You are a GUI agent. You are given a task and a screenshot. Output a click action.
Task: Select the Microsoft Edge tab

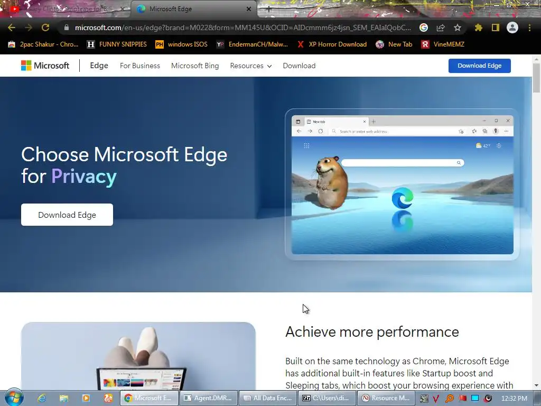(x=193, y=9)
